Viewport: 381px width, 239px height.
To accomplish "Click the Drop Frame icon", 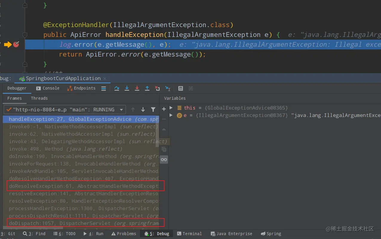I will coord(157,88).
